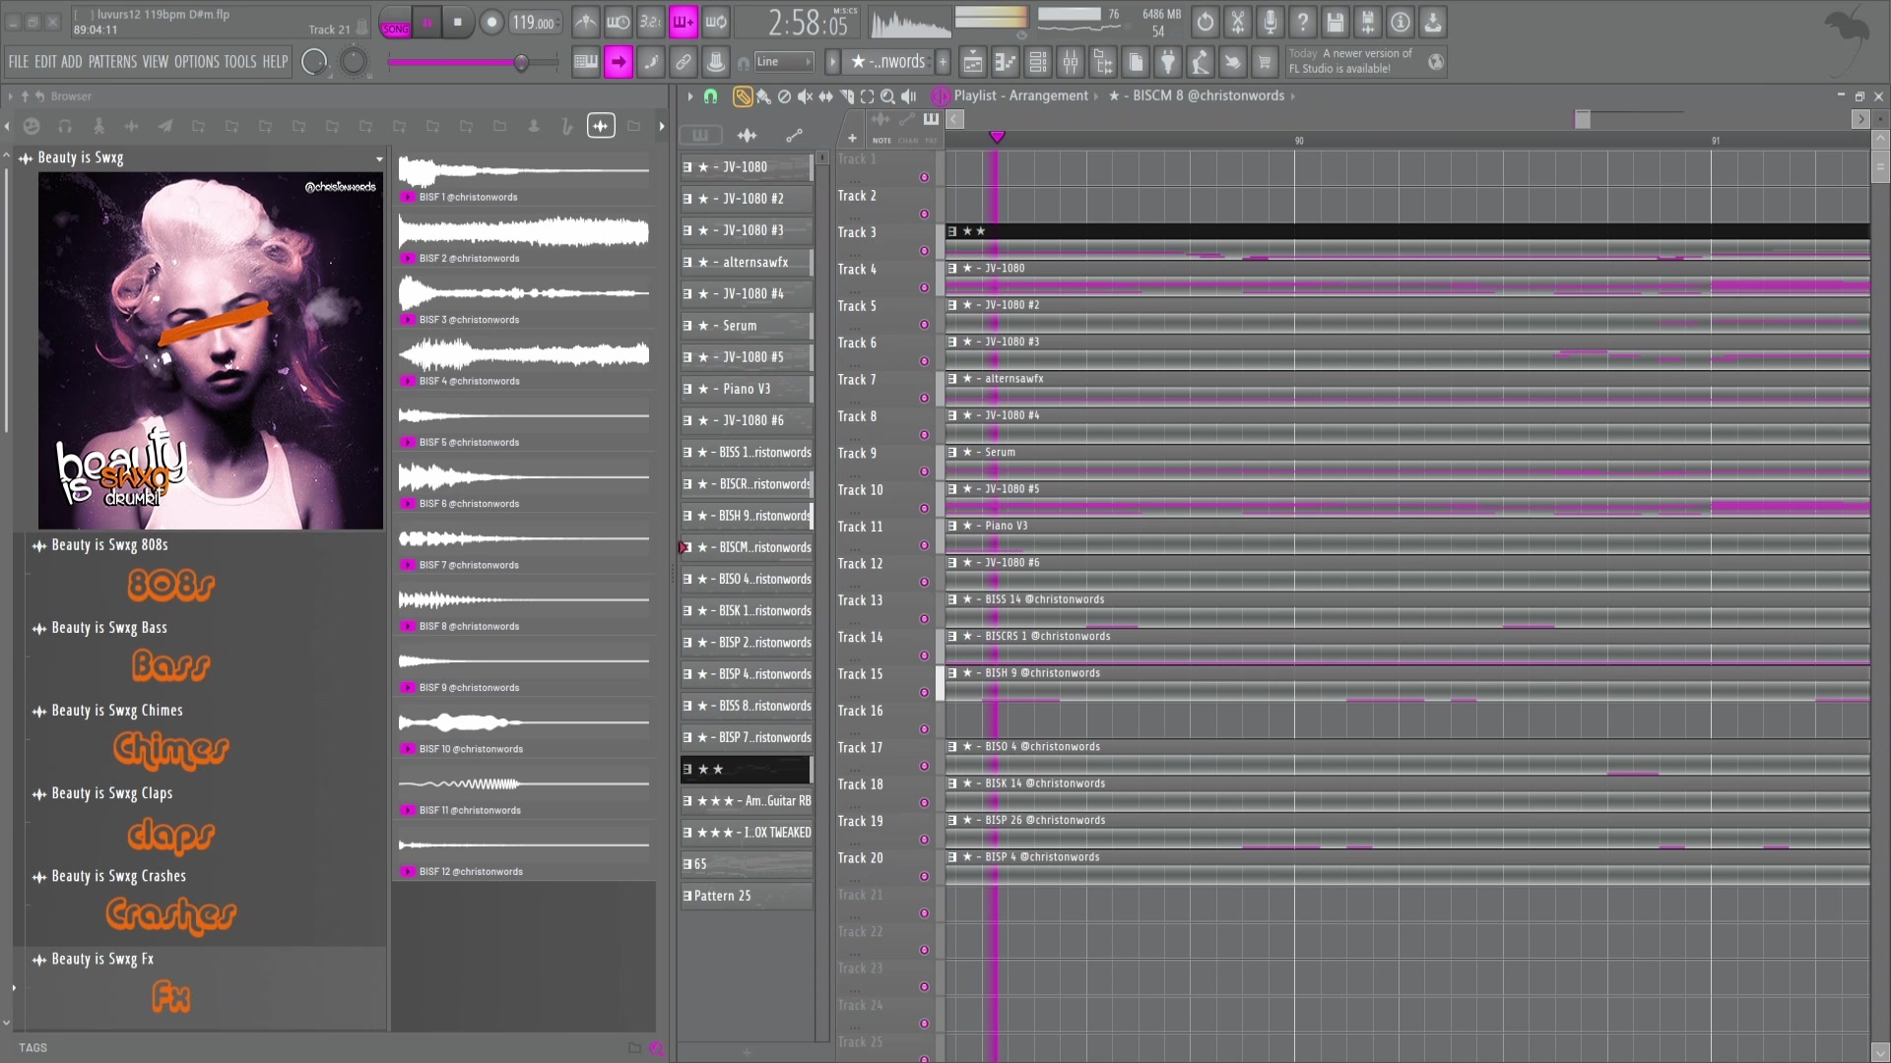Click the main volume knob
Image resolution: width=1891 pixels, height=1063 pixels.
pos(314,62)
